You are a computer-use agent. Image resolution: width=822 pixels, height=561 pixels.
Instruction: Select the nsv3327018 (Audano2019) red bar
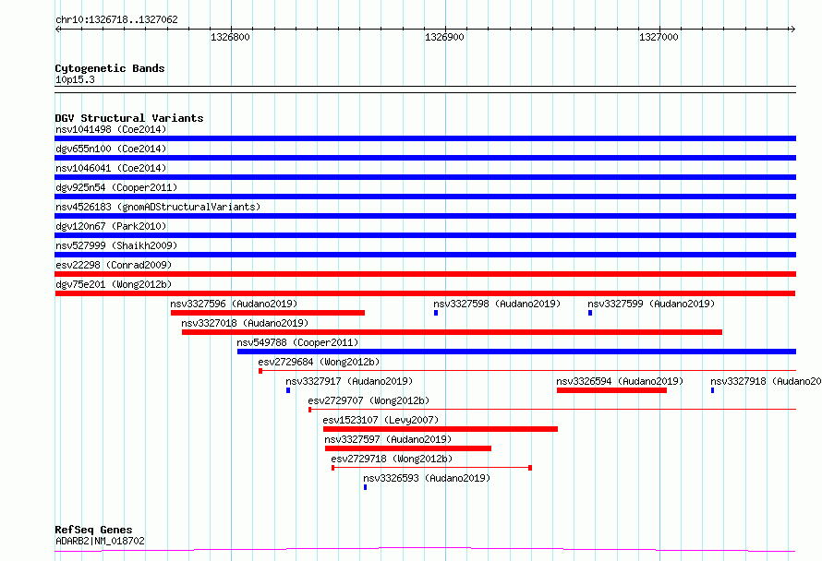point(452,332)
